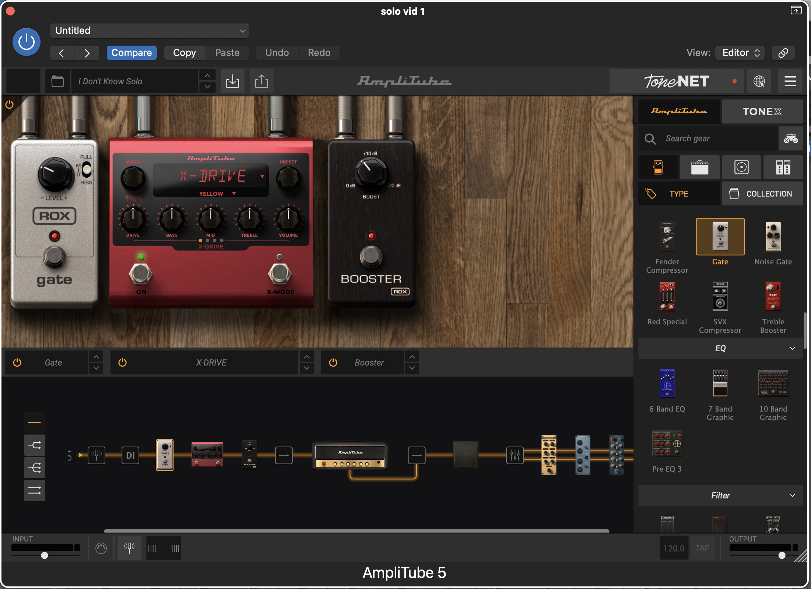Select the cabinet speaker gear category icon
Screen dimensions: 811x589
(741, 167)
